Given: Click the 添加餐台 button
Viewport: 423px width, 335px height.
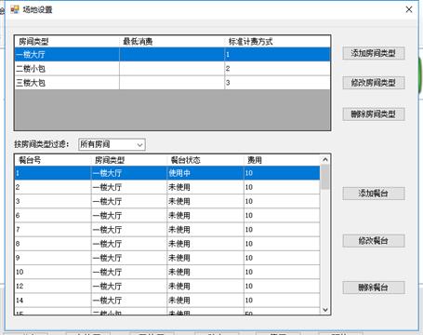Looking at the screenshot, I should pos(374,194).
